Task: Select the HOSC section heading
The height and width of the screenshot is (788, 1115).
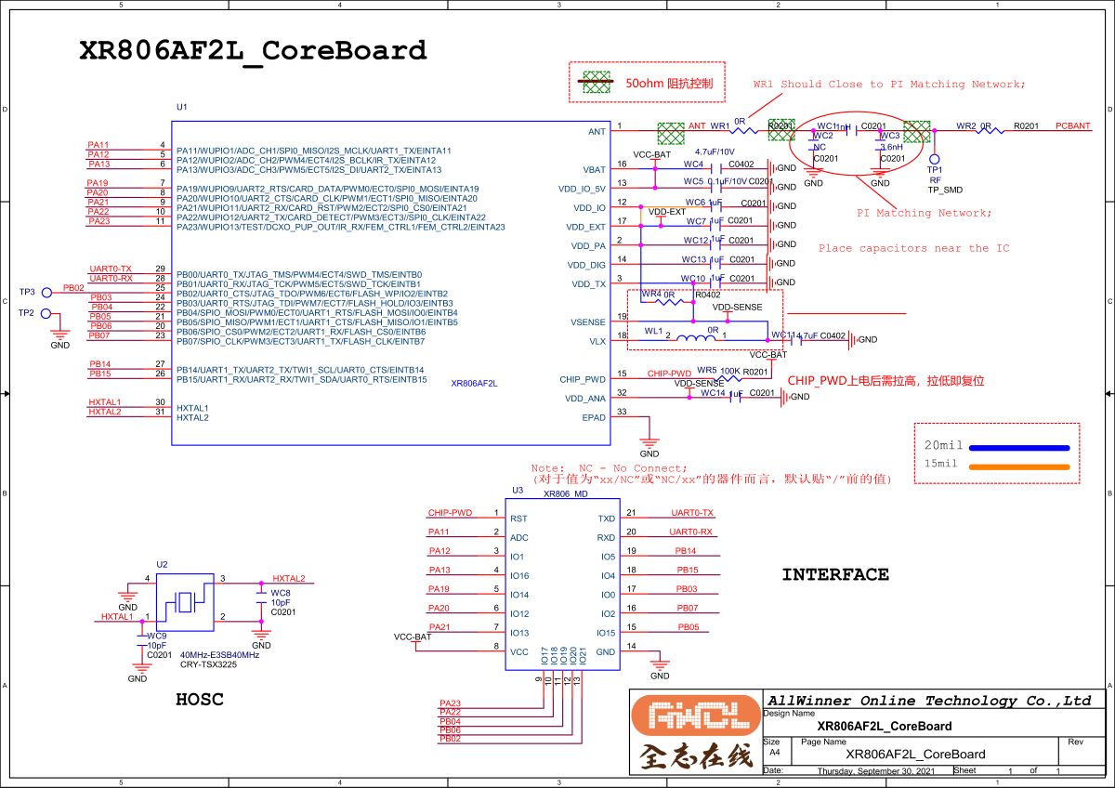Action: click(x=200, y=700)
